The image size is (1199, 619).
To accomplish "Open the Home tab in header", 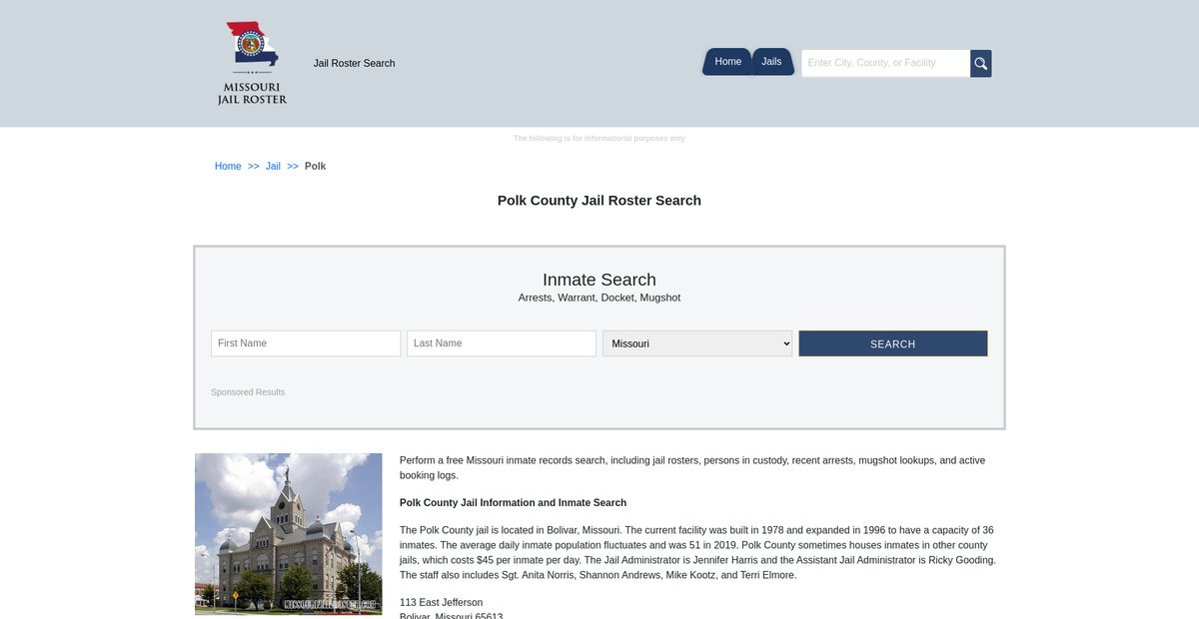I will [727, 62].
